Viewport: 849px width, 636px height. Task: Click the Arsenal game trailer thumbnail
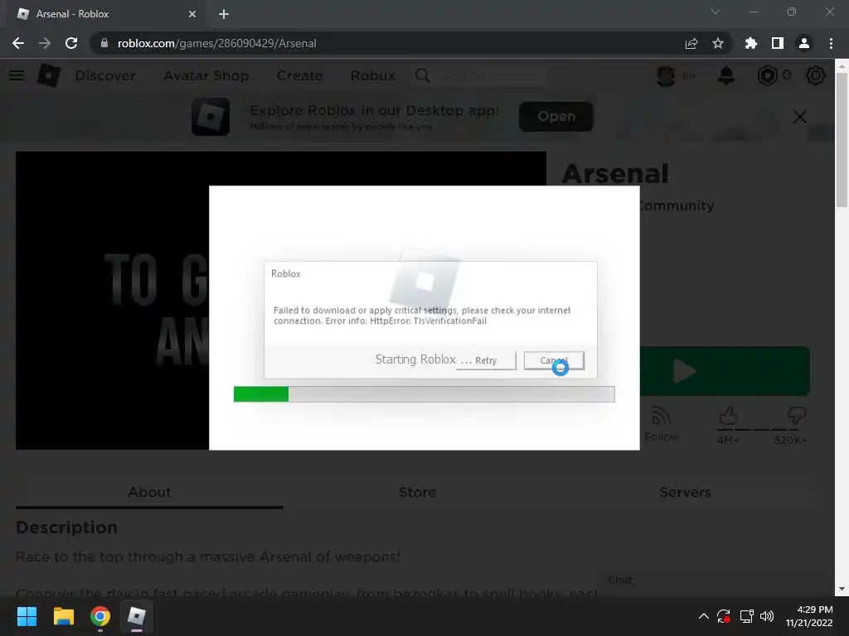click(112, 301)
